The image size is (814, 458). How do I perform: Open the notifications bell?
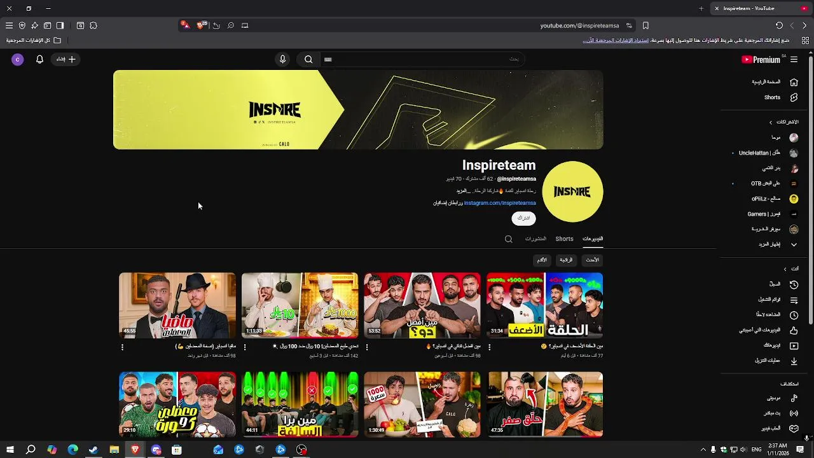[x=39, y=59]
